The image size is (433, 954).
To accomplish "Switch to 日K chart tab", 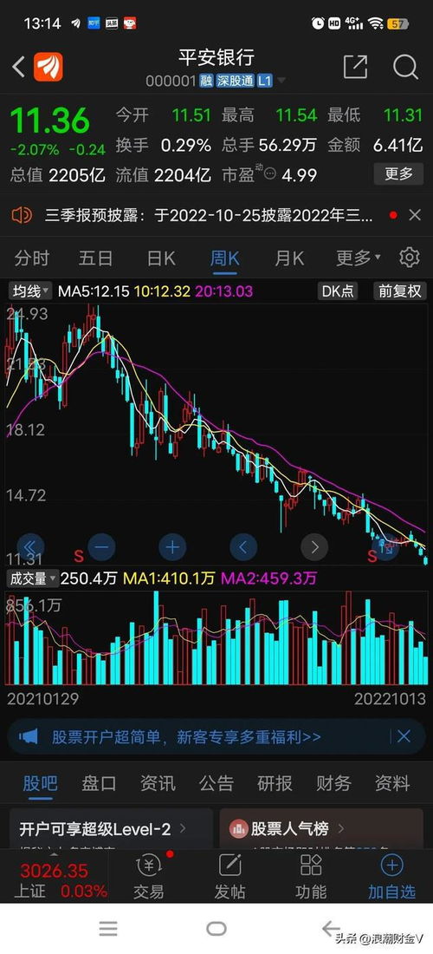I will [161, 258].
